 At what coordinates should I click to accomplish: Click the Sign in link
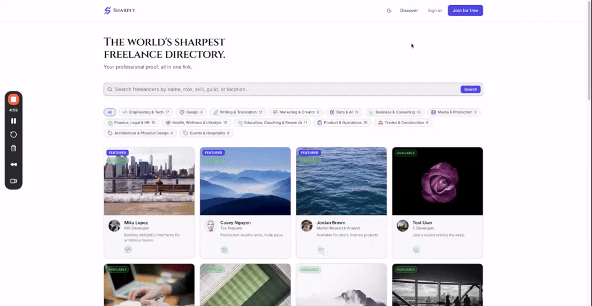tap(435, 10)
